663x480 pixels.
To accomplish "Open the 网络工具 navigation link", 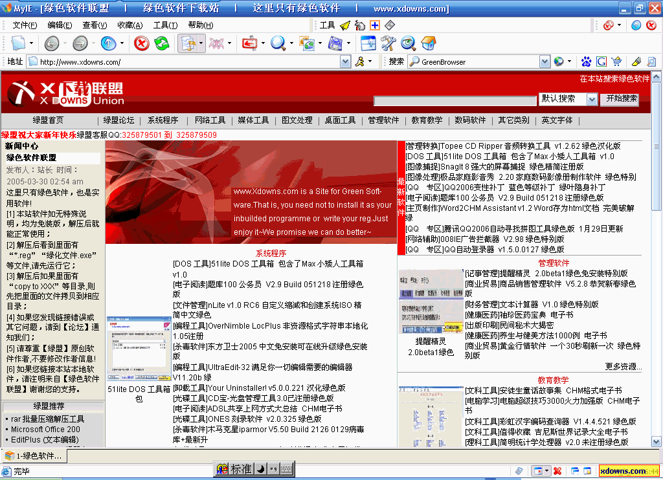I will 210,120.
